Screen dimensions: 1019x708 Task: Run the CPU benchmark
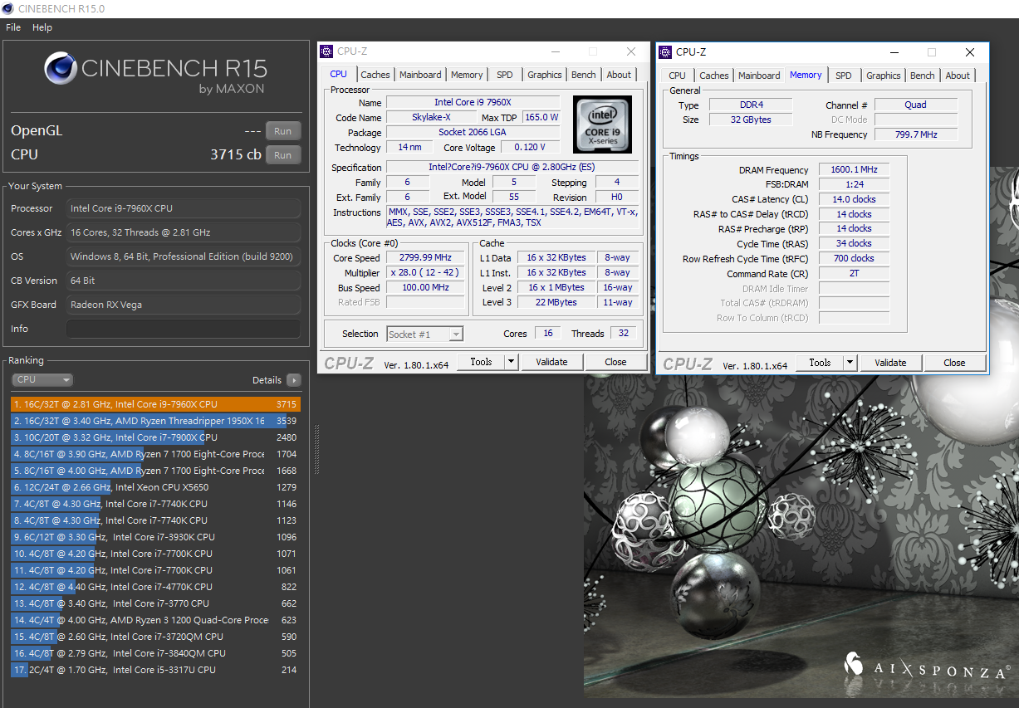(283, 155)
